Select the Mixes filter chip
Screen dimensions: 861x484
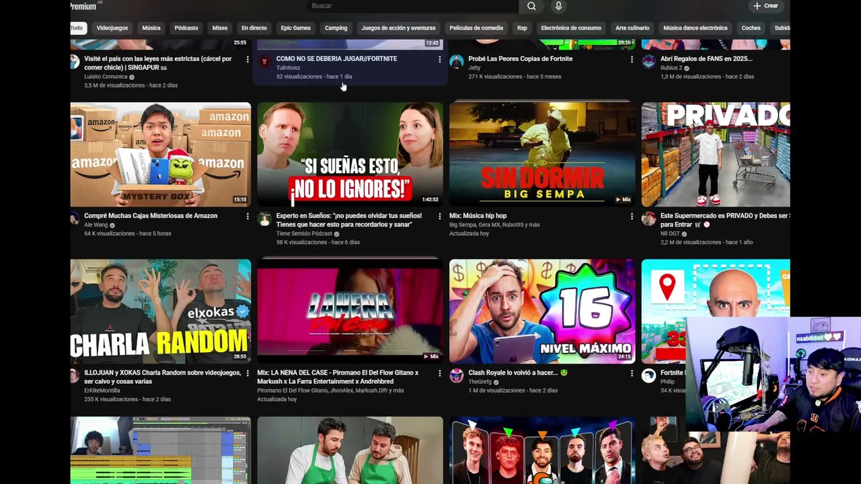tap(220, 28)
